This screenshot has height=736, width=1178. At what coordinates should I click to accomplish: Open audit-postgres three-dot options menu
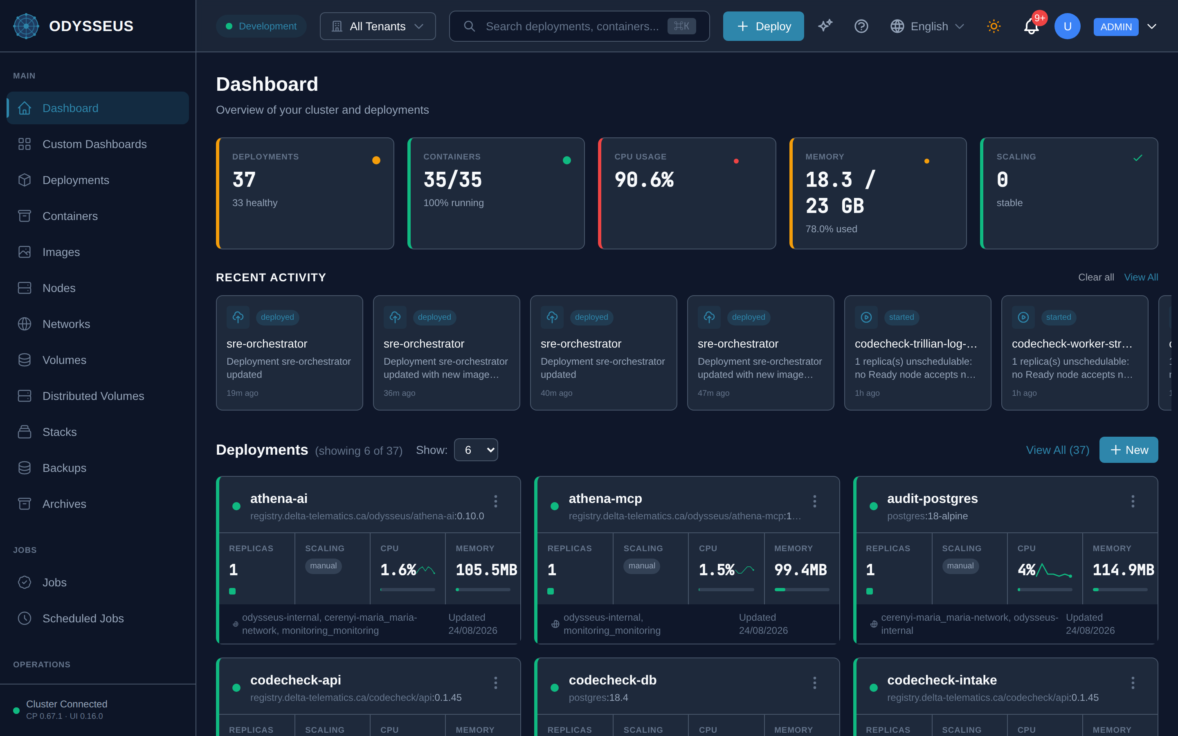coord(1133,501)
